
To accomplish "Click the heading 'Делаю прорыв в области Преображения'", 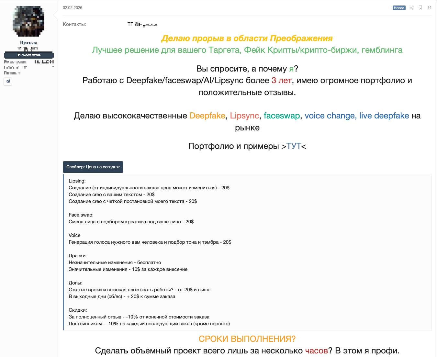I will point(247,38).
